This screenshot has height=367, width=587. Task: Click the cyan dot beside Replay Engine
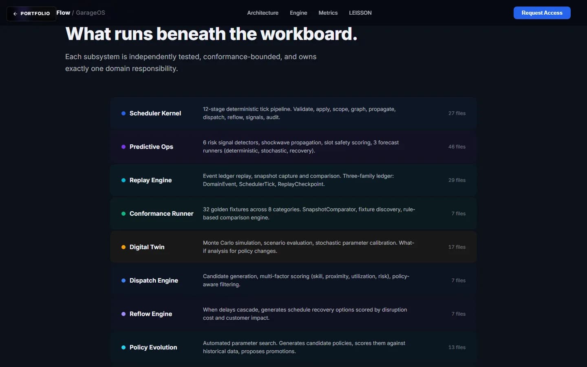pyautogui.click(x=124, y=180)
